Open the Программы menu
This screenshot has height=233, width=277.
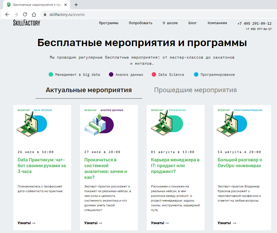(x=109, y=23)
